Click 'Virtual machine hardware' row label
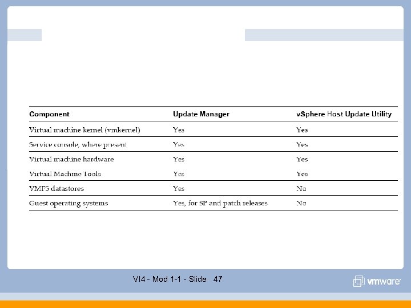 tap(71, 159)
